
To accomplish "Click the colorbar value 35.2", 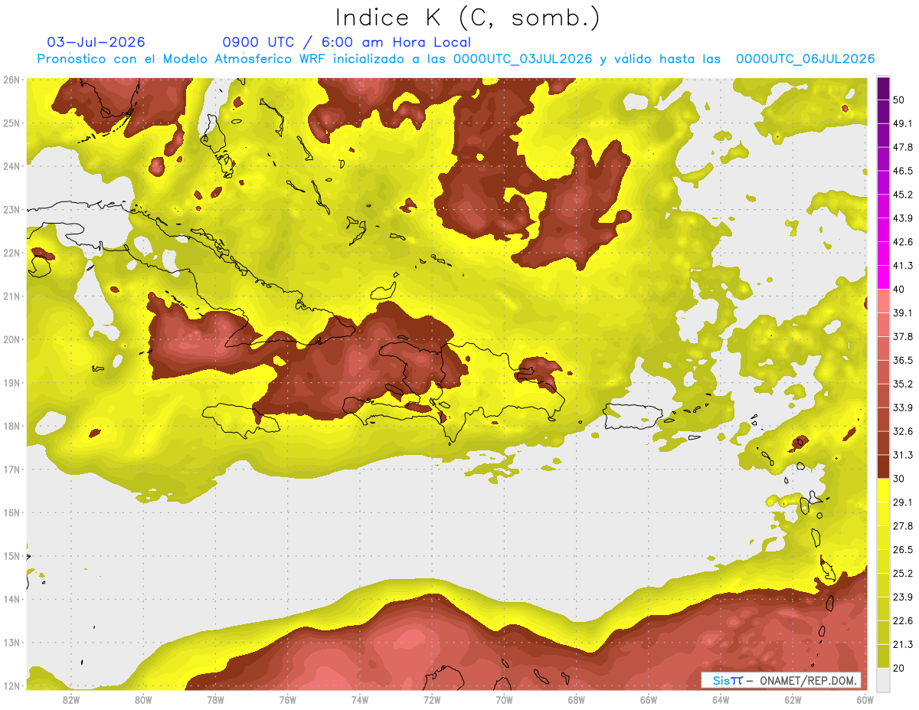I will 903,384.
